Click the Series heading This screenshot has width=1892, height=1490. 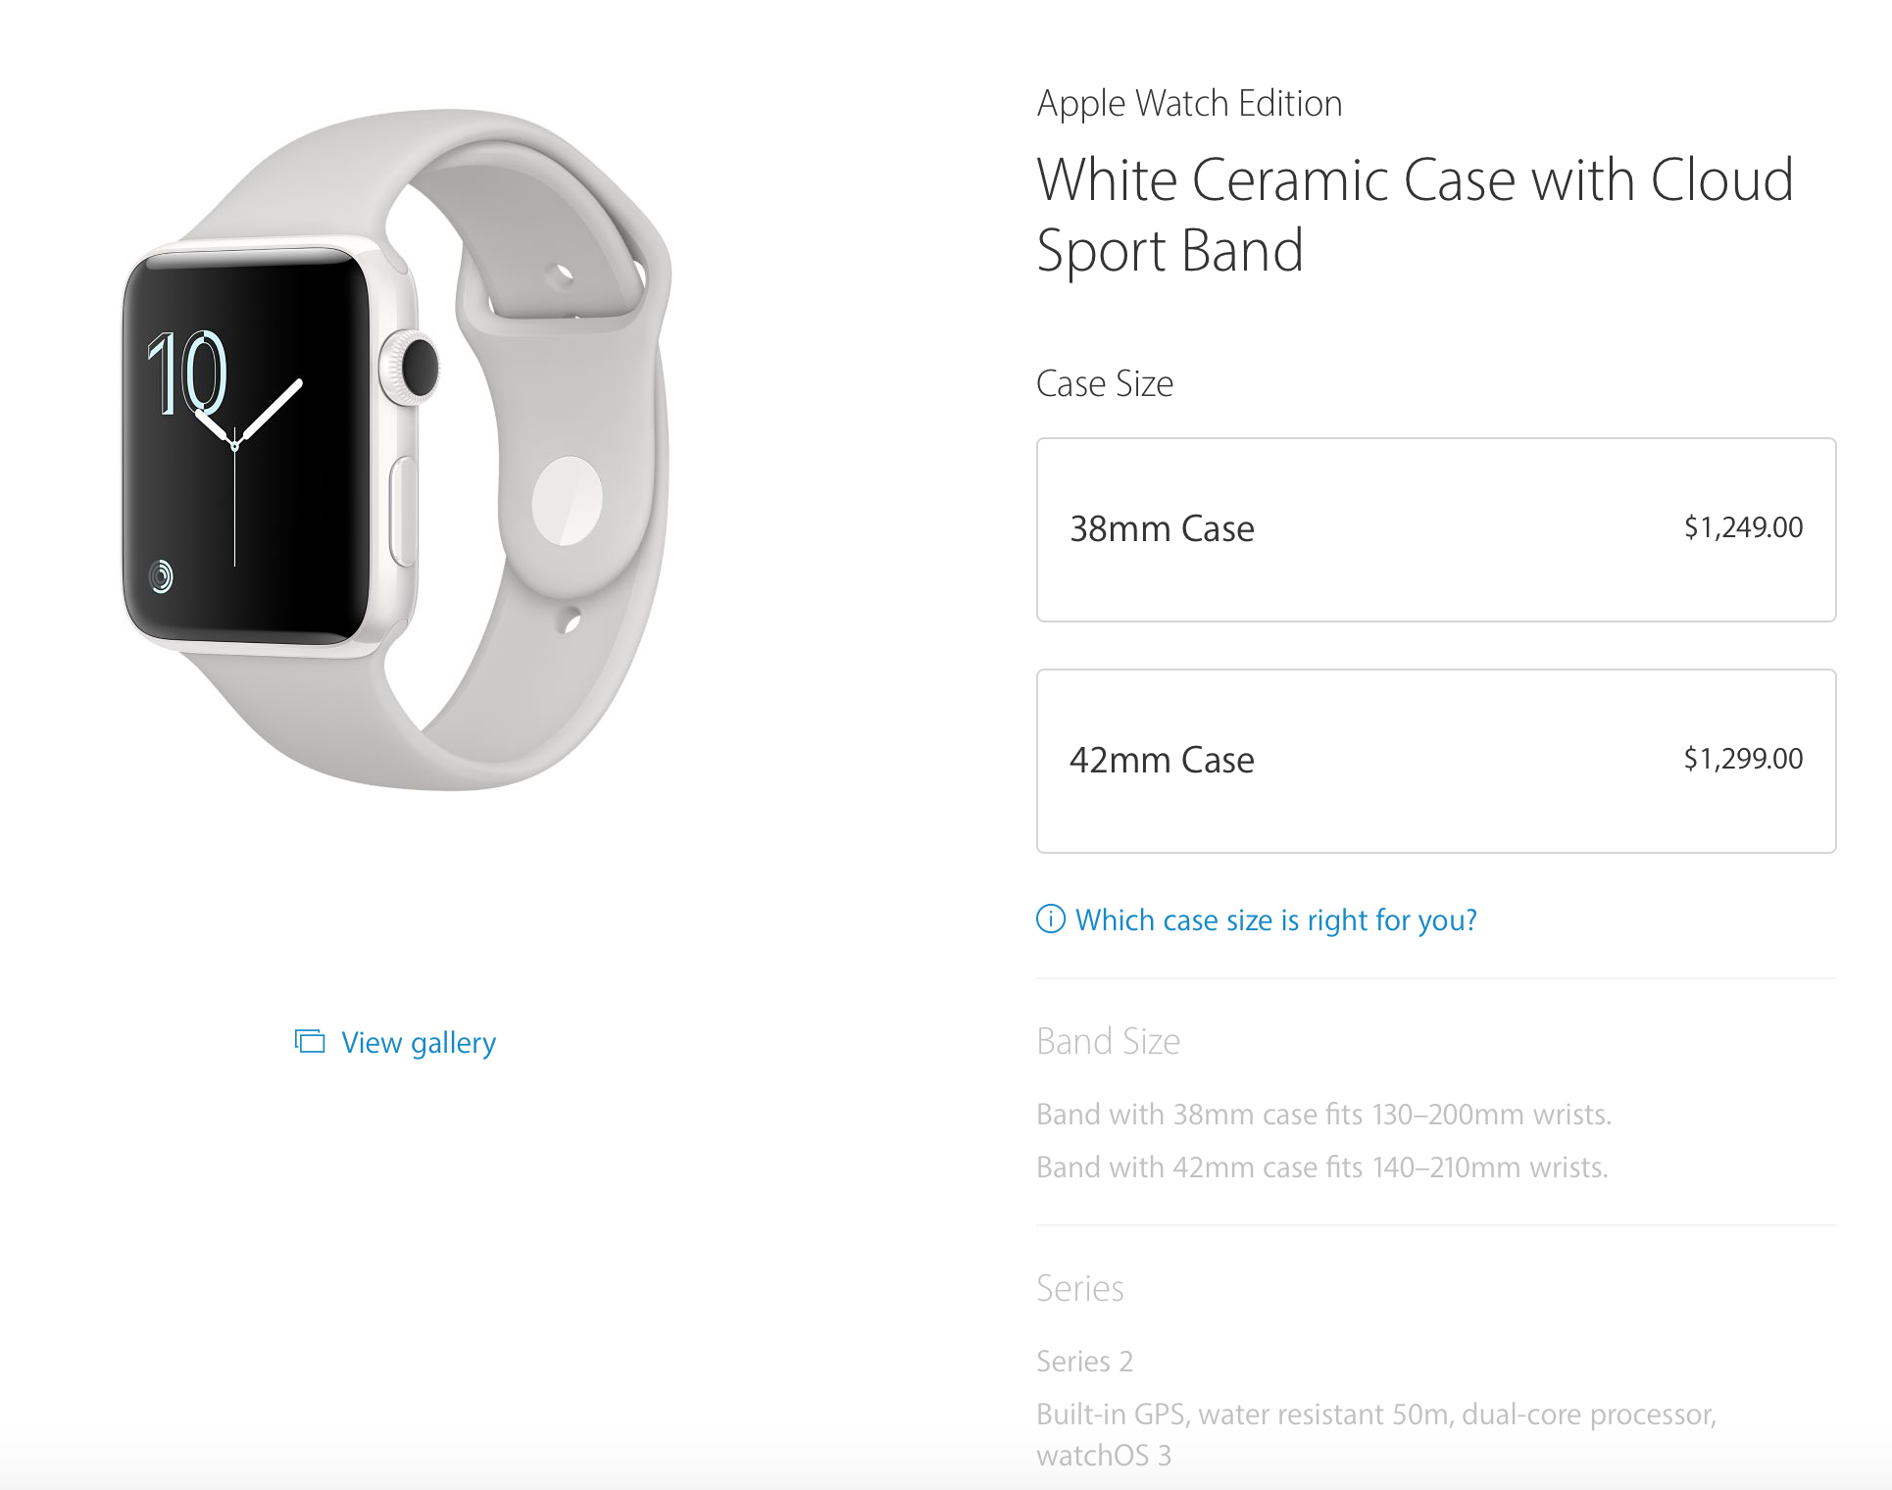[1079, 1288]
